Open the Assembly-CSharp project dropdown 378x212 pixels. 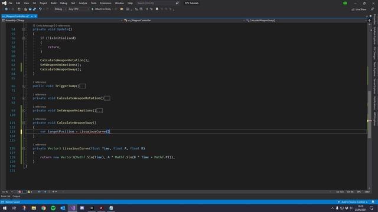[62, 21]
